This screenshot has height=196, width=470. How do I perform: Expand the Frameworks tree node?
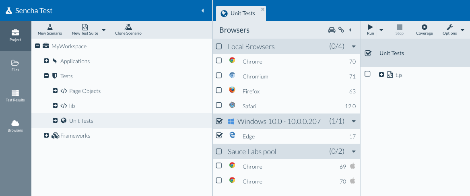pos(46,136)
